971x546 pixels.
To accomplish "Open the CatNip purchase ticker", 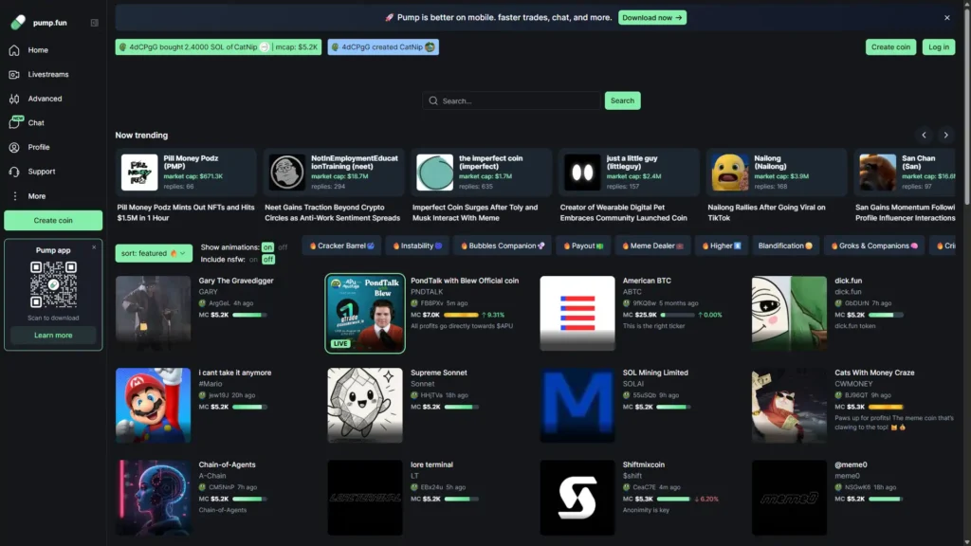I will coord(218,47).
